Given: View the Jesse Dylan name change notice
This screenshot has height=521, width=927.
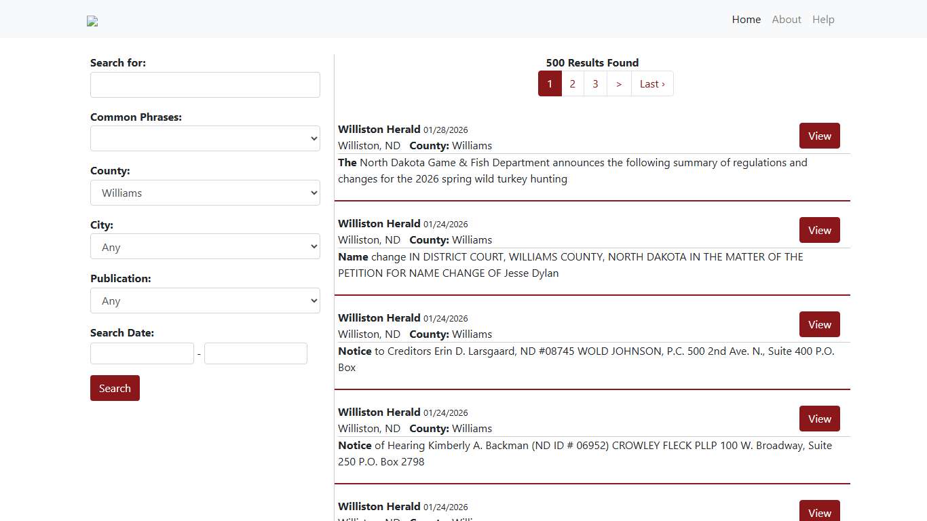Looking at the screenshot, I should point(819,230).
